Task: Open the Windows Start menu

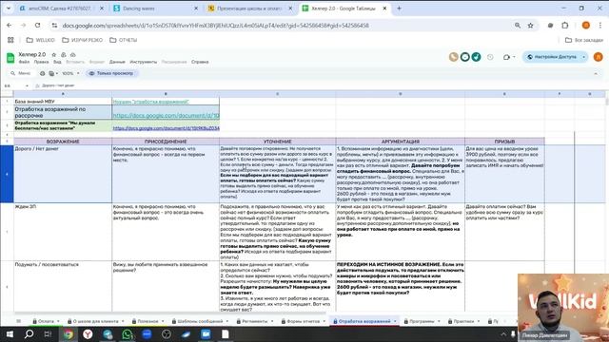Action: coord(10,334)
